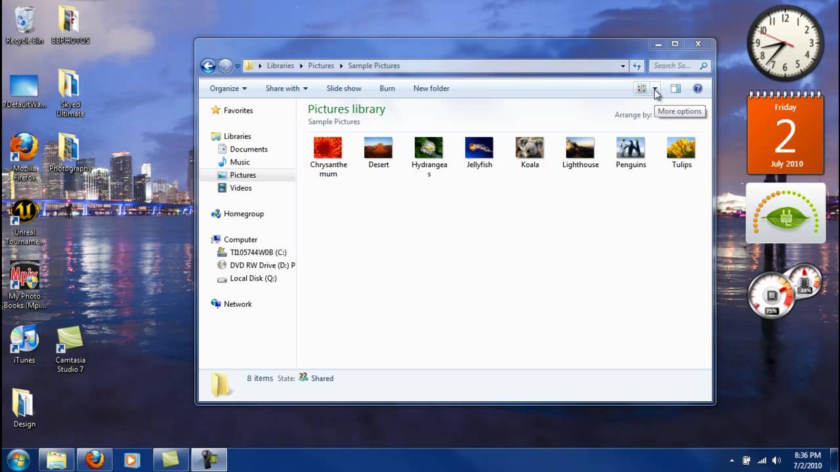Select the Design folder on the desktop
Image resolution: width=840 pixels, height=472 pixels.
[x=24, y=408]
